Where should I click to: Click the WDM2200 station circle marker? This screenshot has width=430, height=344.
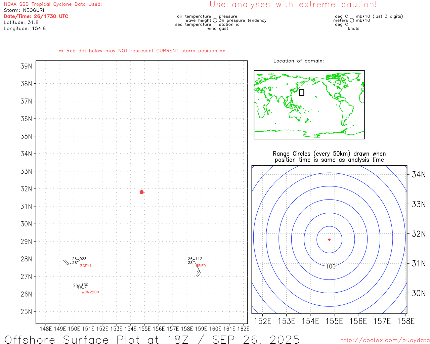pos(80,287)
